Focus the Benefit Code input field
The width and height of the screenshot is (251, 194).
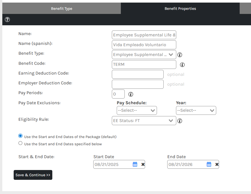point(144,64)
